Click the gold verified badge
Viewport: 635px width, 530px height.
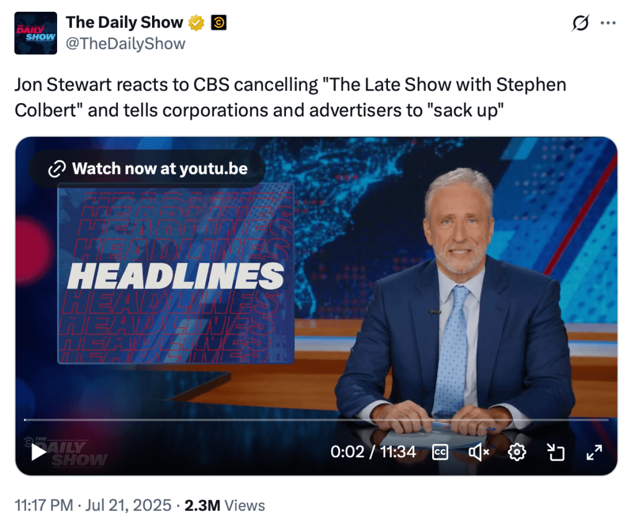tap(196, 23)
